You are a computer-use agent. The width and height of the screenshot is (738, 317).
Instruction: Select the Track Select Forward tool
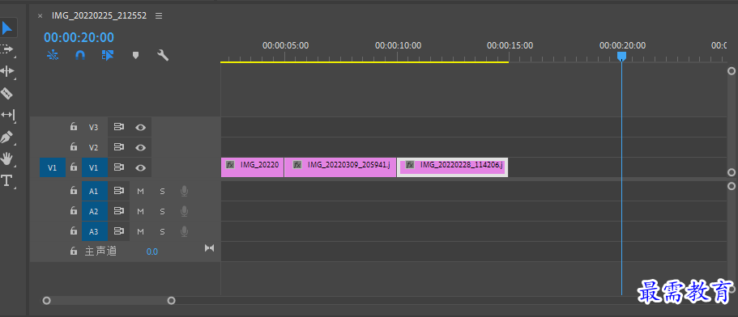6,49
